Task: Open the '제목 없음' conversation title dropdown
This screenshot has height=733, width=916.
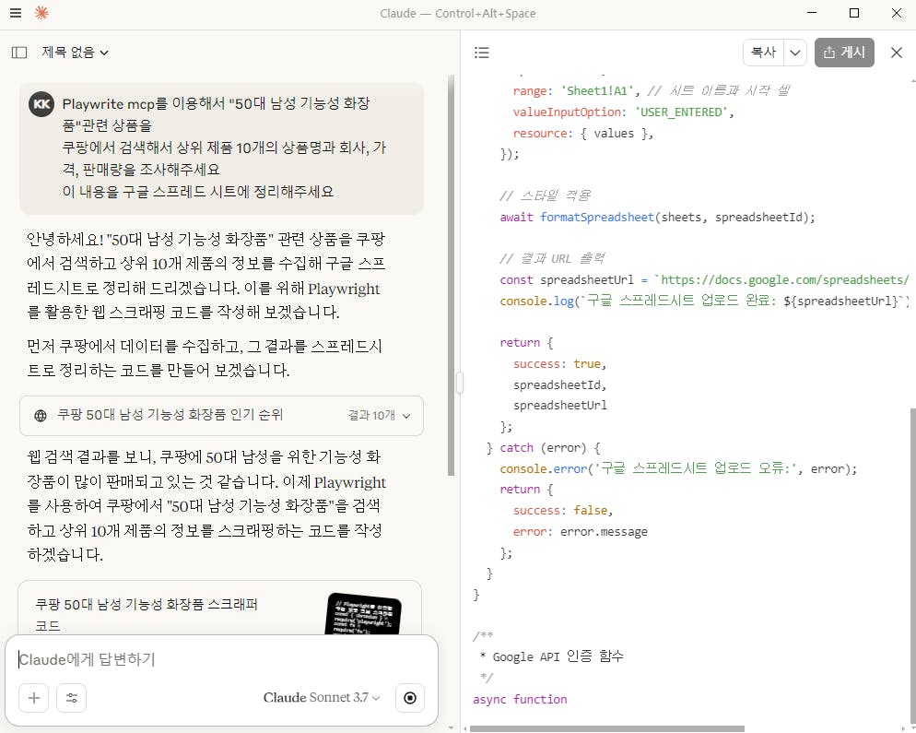Action: point(75,53)
